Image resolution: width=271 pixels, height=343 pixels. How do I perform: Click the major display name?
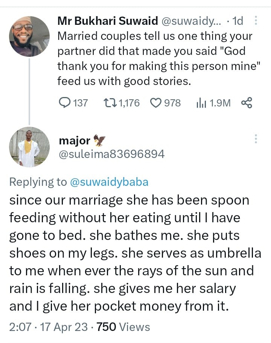[75, 141]
